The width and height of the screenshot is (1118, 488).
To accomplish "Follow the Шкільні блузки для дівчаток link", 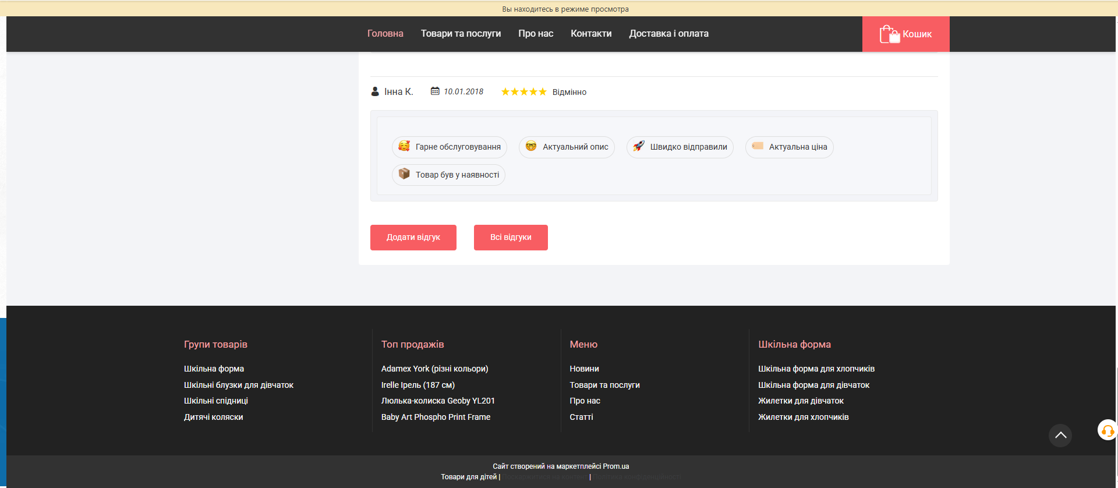I will 239,385.
